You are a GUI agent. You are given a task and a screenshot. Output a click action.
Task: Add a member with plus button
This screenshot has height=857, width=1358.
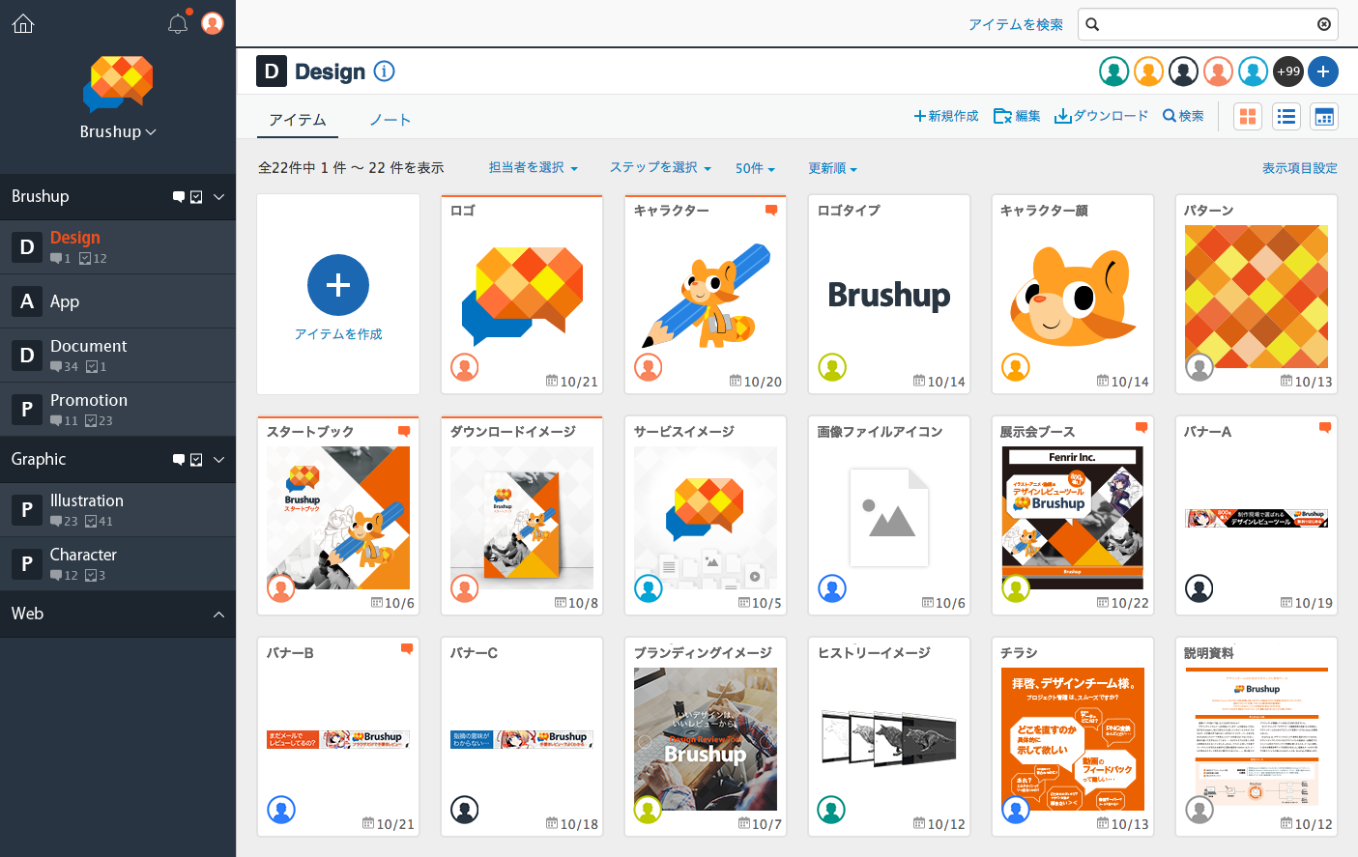pos(1323,71)
